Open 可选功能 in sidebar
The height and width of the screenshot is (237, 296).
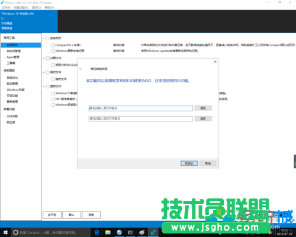pos(12,96)
